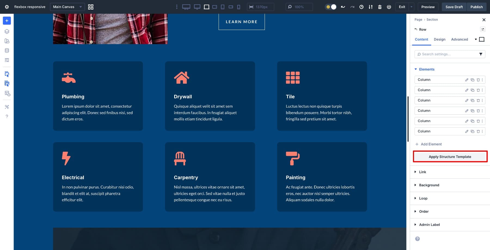Collapse the Elements section
The height and width of the screenshot is (250, 490).
[x=427, y=69]
